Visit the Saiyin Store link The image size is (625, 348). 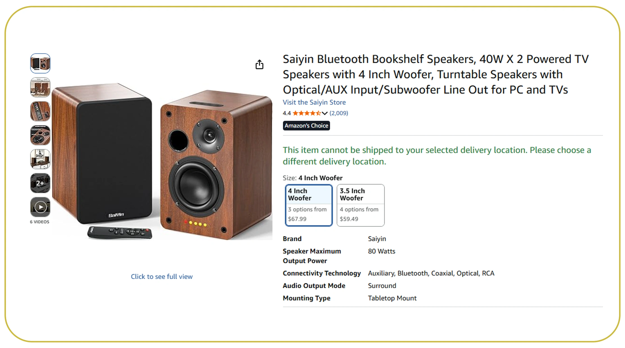pos(314,102)
